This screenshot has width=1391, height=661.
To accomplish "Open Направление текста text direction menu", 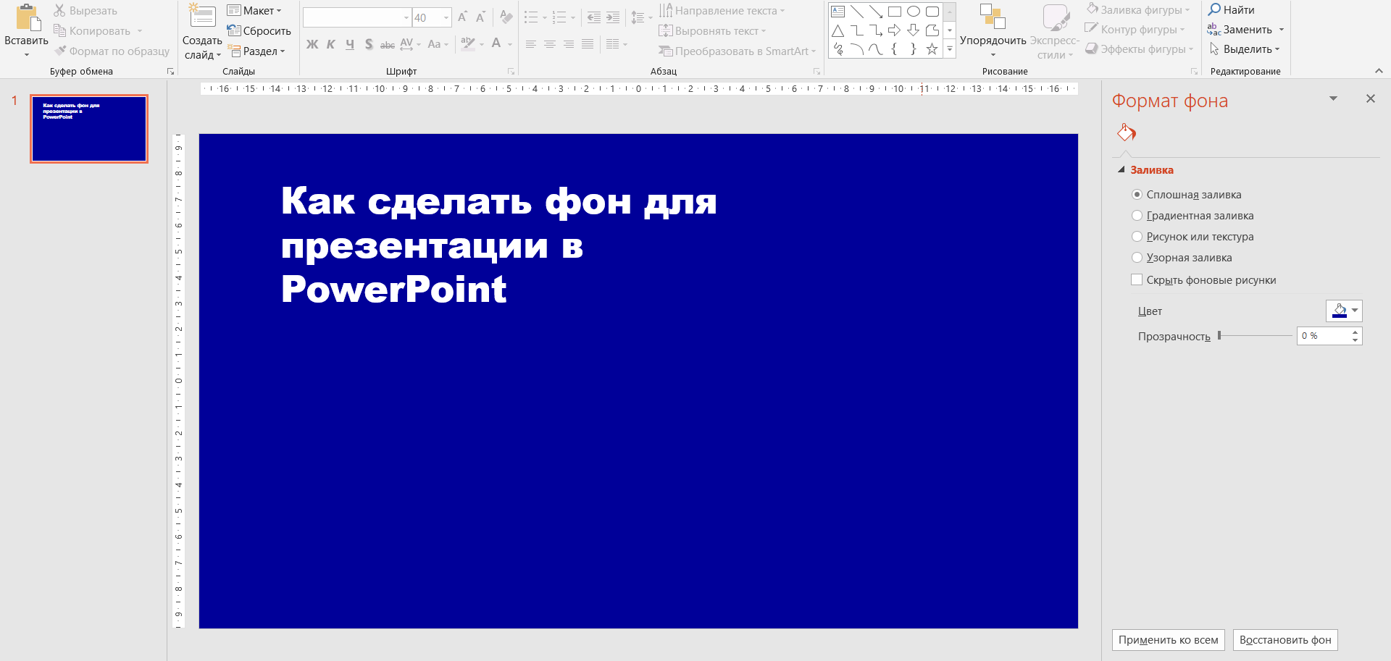I will coord(722,10).
